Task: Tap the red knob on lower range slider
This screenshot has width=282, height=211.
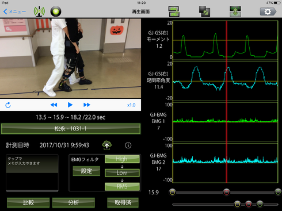Action: pyautogui.click(x=249, y=204)
